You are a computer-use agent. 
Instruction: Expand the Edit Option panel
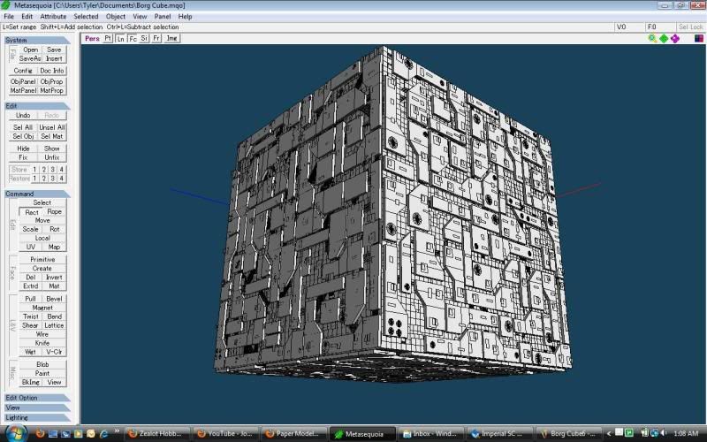click(37, 398)
